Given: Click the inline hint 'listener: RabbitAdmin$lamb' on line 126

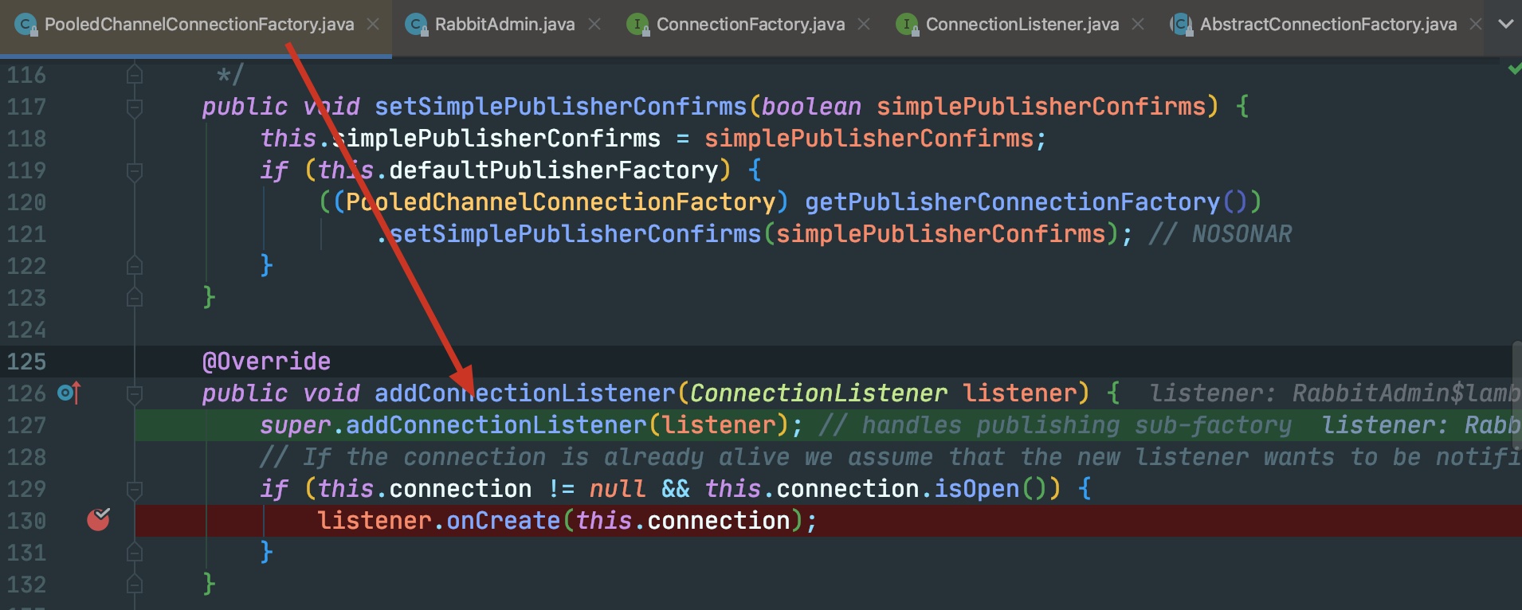Looking at the screenshot, I should (1335, 393).
